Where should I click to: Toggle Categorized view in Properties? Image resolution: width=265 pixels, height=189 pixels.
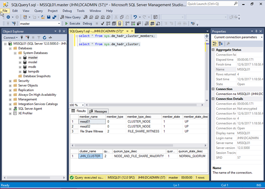215,44
